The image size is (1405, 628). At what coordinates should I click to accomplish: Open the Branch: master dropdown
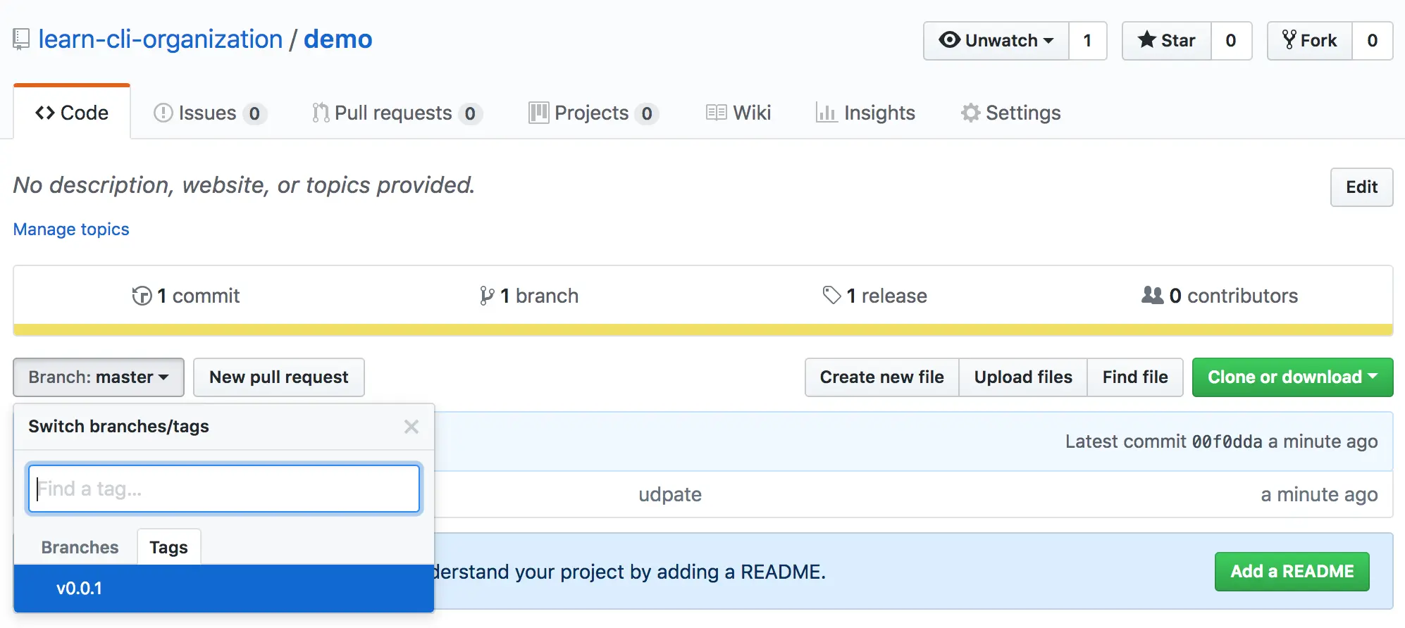pos(99,377)
